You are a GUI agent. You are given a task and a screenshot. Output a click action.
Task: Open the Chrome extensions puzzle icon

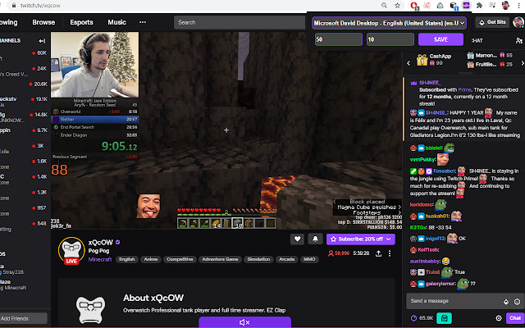[x=479, y=6]
